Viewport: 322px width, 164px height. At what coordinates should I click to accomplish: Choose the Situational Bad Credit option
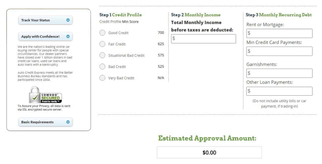pos(102,55)
